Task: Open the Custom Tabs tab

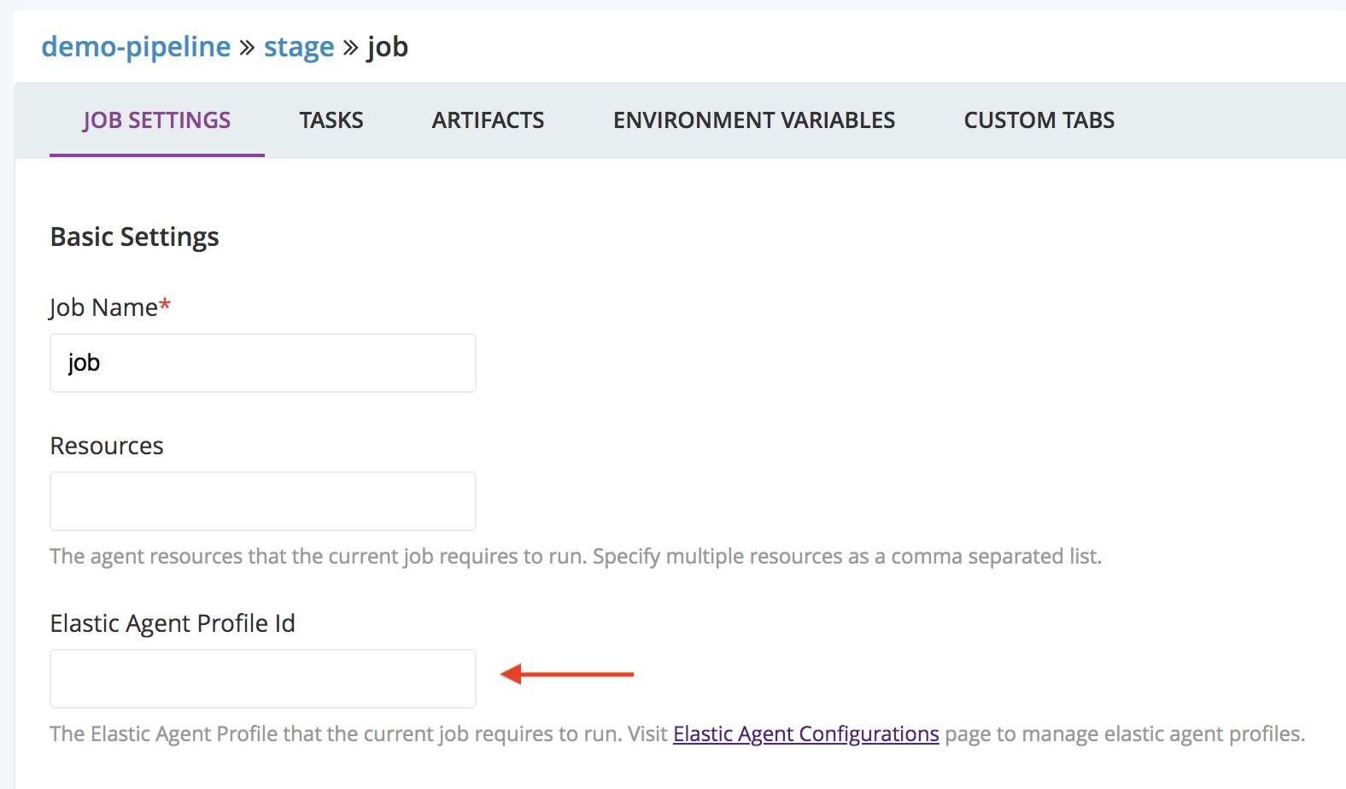Action: (x=1039, y=120)
